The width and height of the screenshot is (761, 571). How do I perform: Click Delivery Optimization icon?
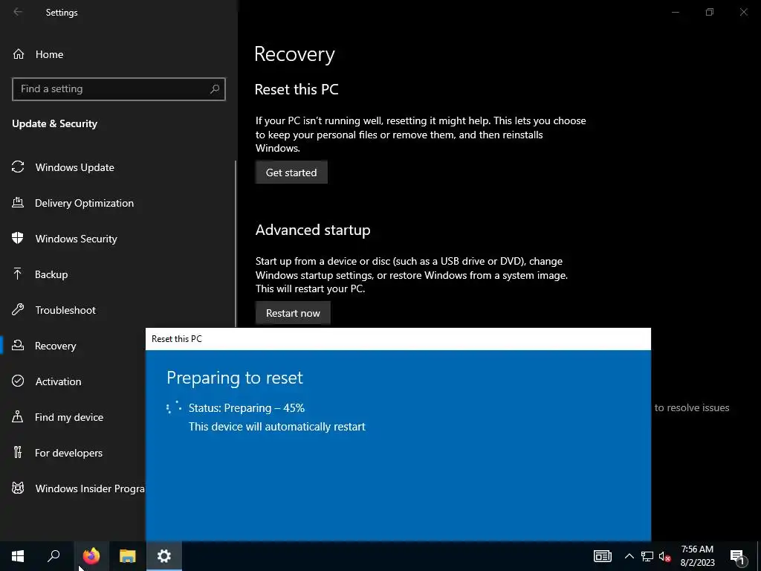[x=18, y=202]
